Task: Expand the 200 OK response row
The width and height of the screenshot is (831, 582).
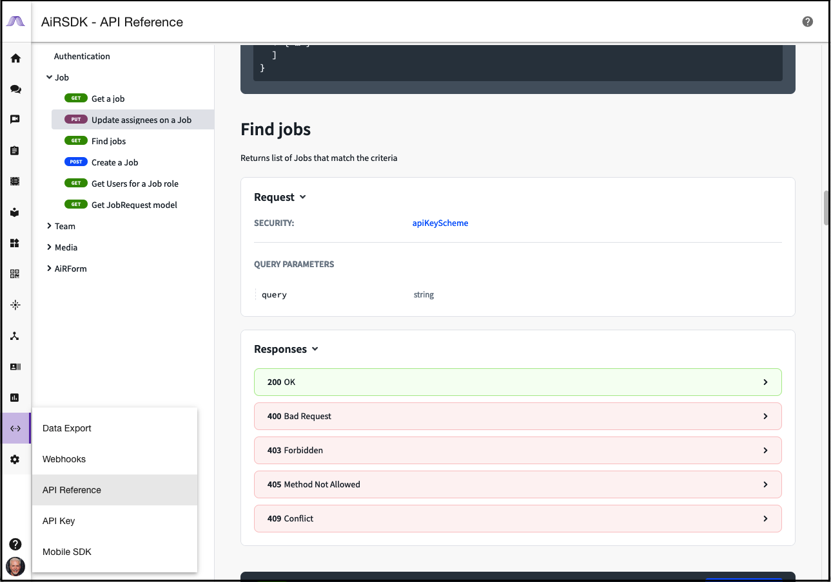Action: tap(518, 382)
